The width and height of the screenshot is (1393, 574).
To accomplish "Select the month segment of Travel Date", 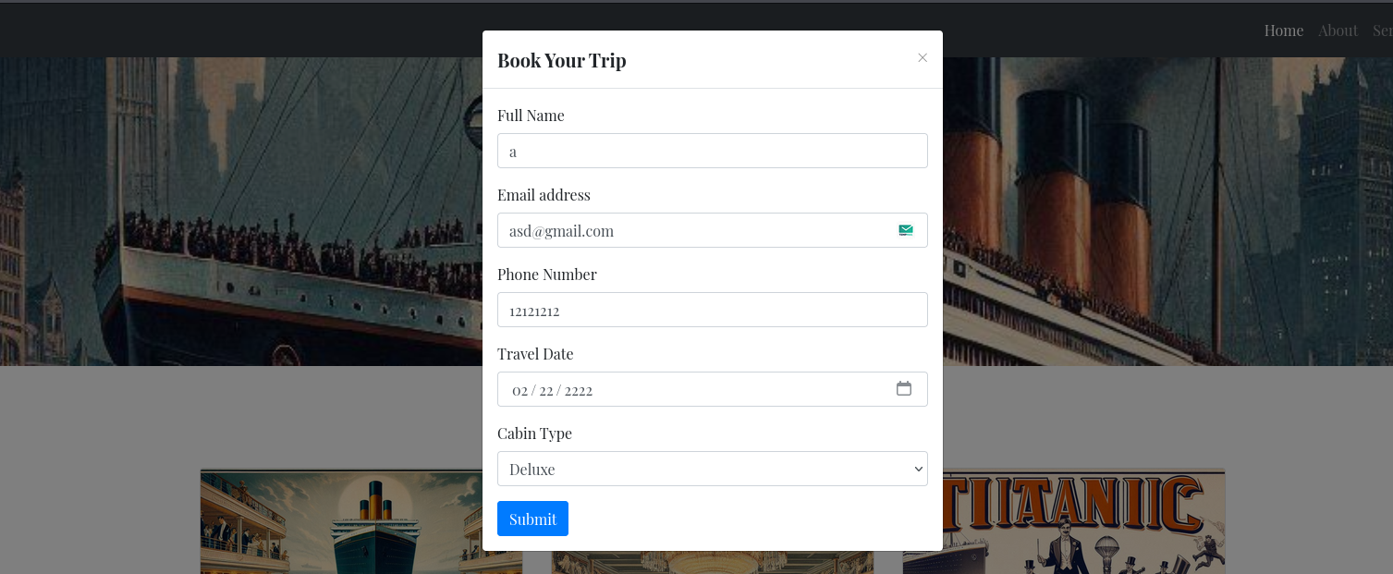I will click(519, 391).
